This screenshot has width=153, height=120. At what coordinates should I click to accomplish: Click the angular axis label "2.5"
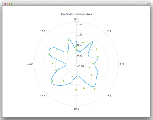[109, 31]
